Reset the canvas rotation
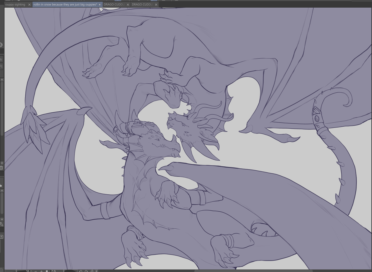 pos(92,271)
